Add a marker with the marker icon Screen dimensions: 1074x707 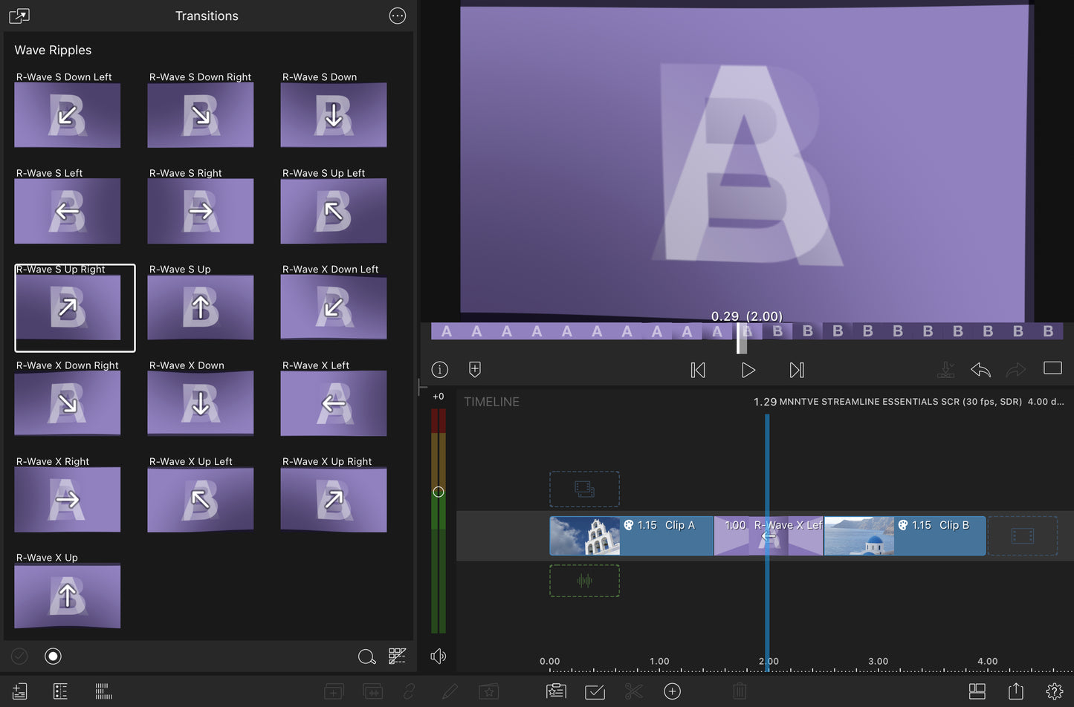pos(475,369)
